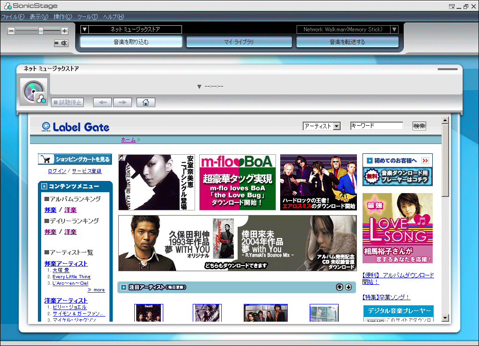The image size is (479, 346).
Task: Open 邦楽 under アルバムランキング
Action: pyautogui.click(x=51, y=210)
